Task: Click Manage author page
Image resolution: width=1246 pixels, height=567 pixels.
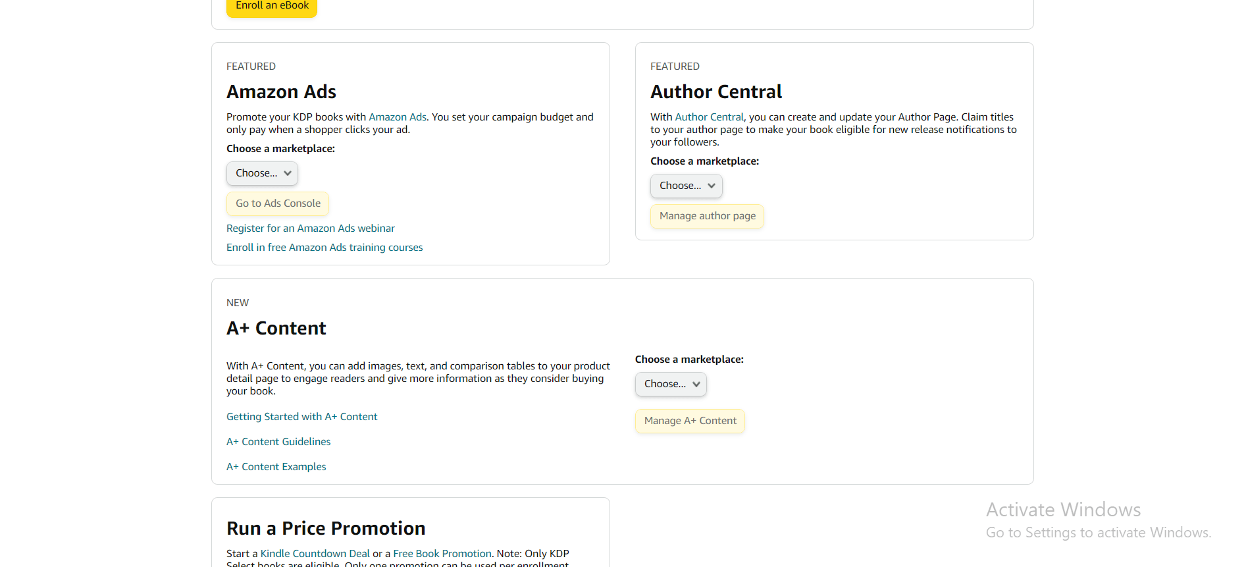Action: coord(706,216)
